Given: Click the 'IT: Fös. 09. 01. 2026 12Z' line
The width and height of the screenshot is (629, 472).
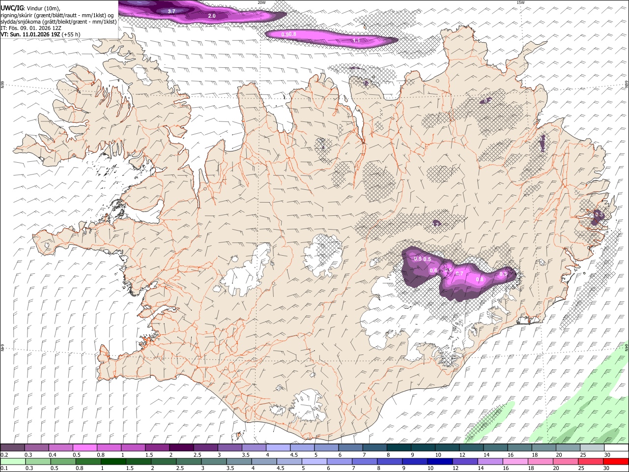Looking at the screenshot, I should 31,28.
